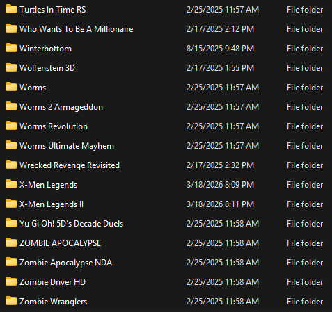Click the X-Men Legends name text
Viewport: 332px width, 312px height.
(49, 185)
